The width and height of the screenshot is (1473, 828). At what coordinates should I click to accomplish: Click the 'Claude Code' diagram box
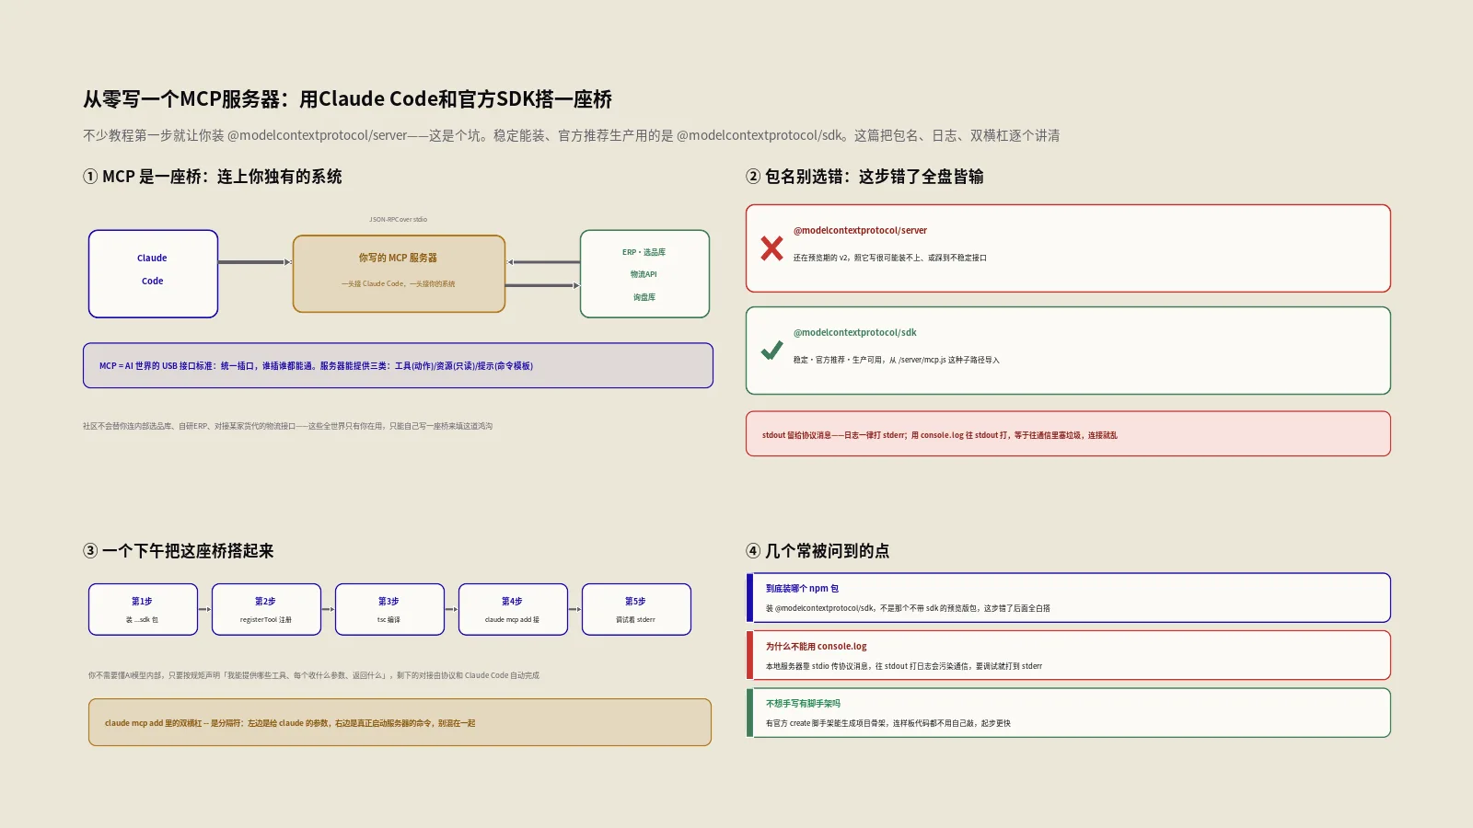point(153,274)
